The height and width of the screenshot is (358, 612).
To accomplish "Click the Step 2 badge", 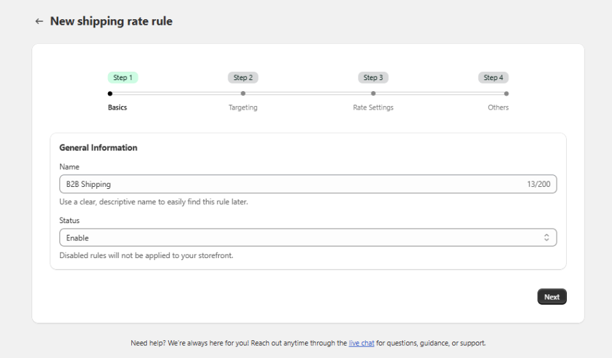I will pyautogui.click(x=243, y=77).
